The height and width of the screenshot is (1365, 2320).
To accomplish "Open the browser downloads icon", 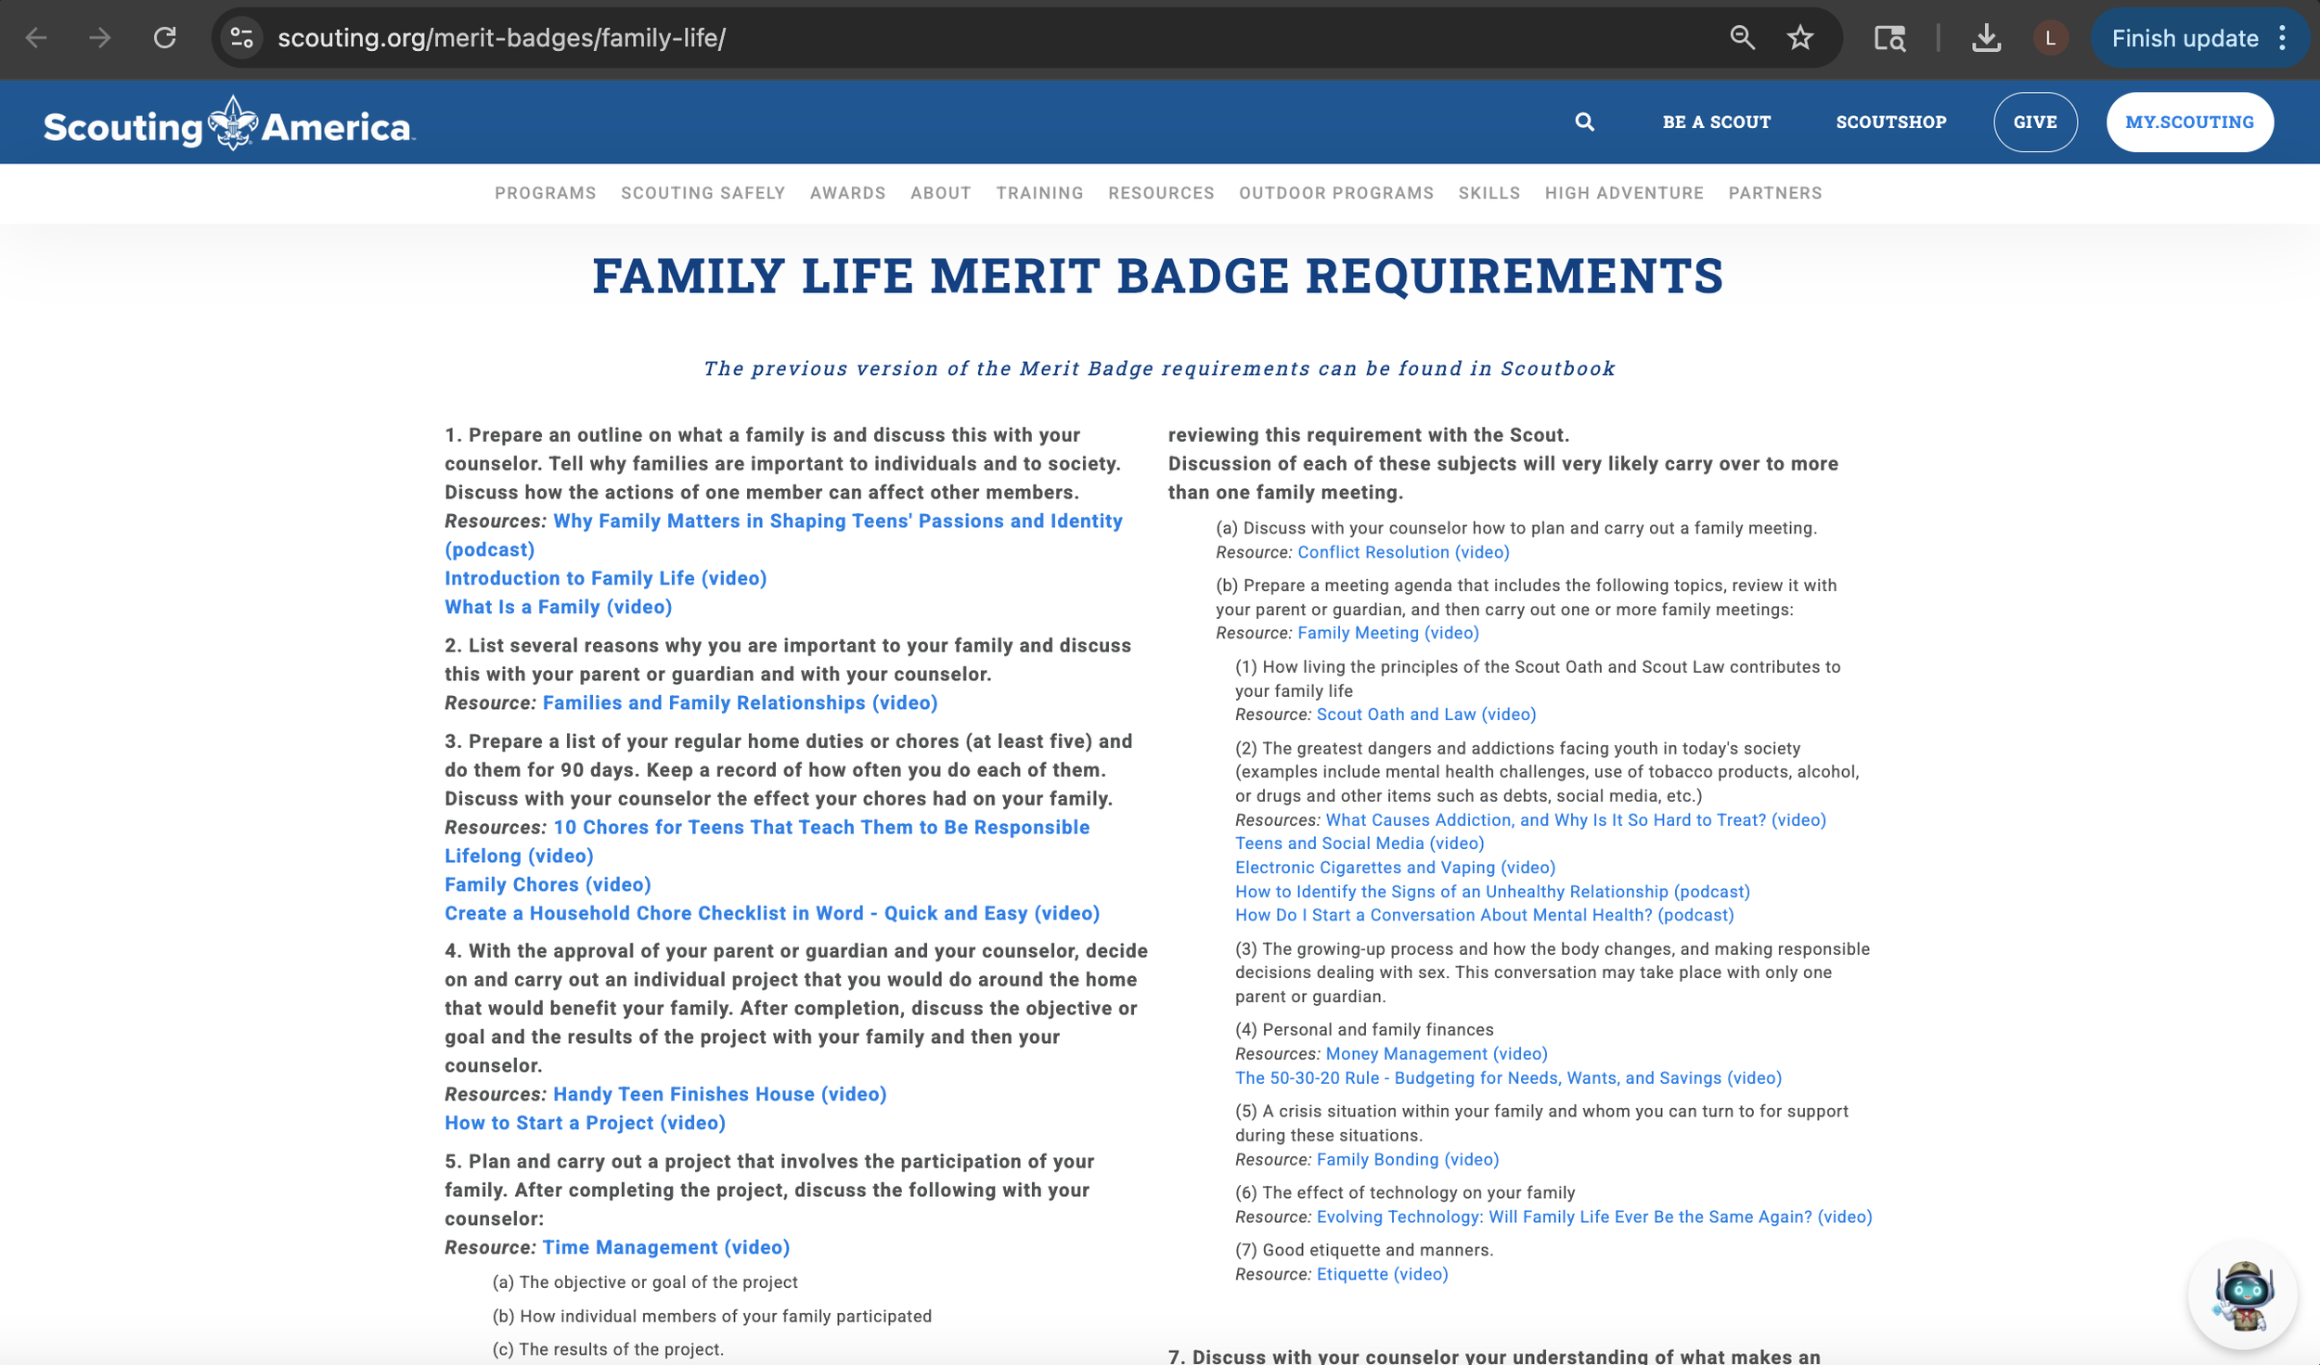I will [1985, 38].
